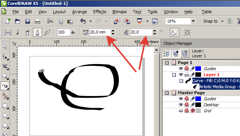240x136 pixels.
Task: Open the zoom level 19% dropdown
Action: (x=193, y=21)
